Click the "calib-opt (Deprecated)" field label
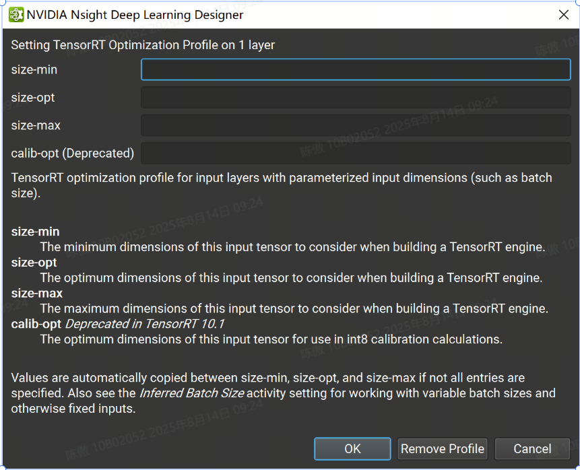Viewport: 580px width, 470px height. coord(73,153)
